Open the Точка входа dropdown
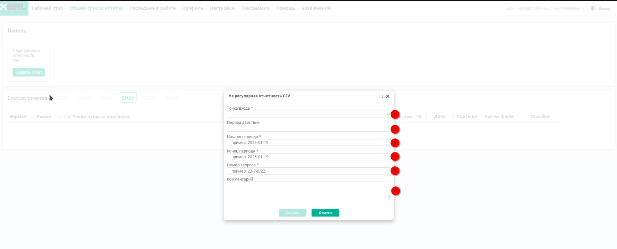 [x=308, y=114]
